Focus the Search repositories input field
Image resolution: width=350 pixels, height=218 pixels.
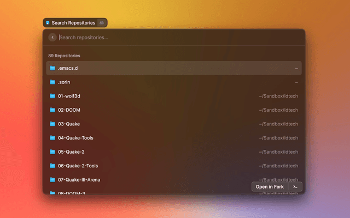pos(175,38)
